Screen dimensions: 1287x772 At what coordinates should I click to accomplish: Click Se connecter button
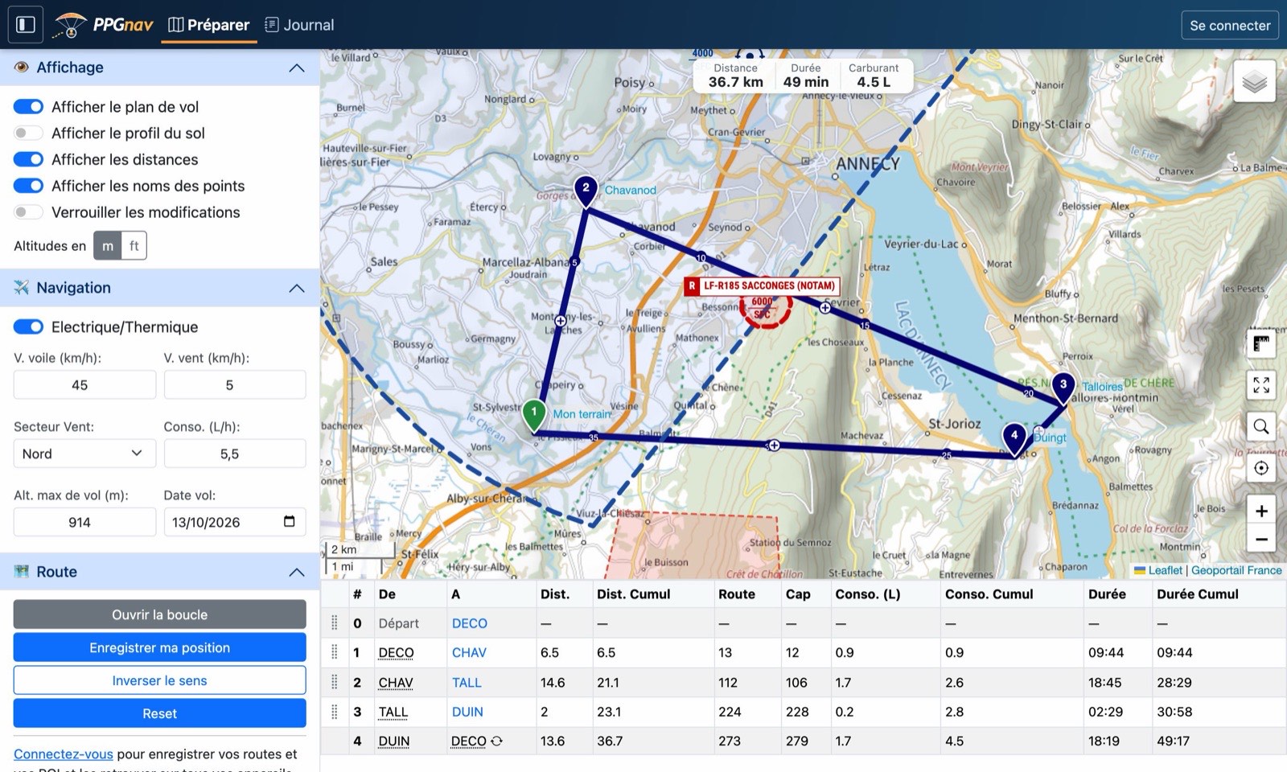[x=1230, y=25]
